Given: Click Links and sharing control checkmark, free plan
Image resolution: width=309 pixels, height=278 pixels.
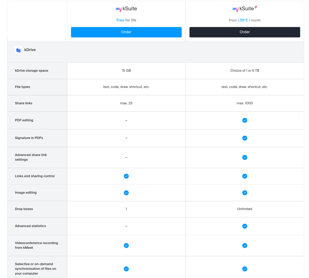Looking at the screenshot, I should 126,176.
